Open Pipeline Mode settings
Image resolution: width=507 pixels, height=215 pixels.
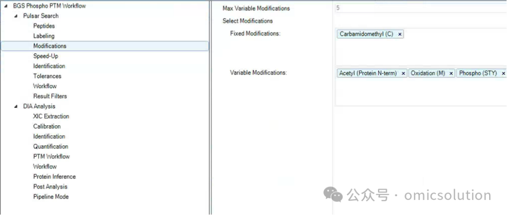point(51,197)
